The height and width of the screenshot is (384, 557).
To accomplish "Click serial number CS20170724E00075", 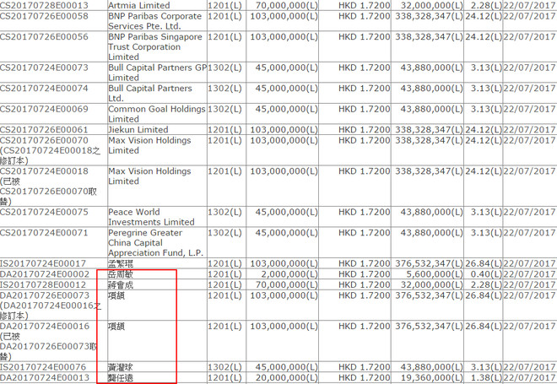I will [44, 212].
